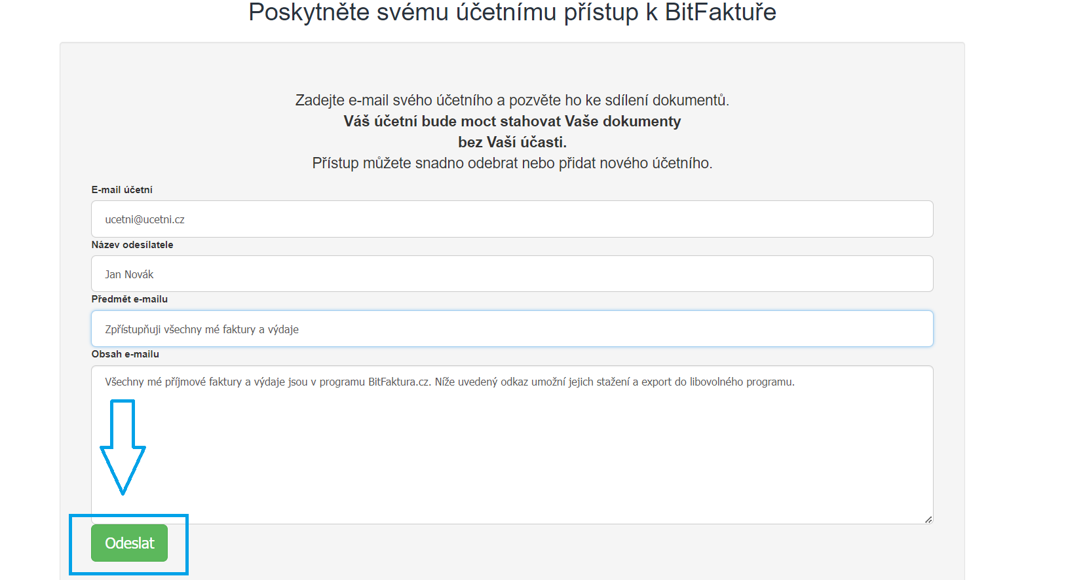Click the 'Obsah e-mailu' label
The width and height of the screenshot is (1085, 580).
(125, 354)
